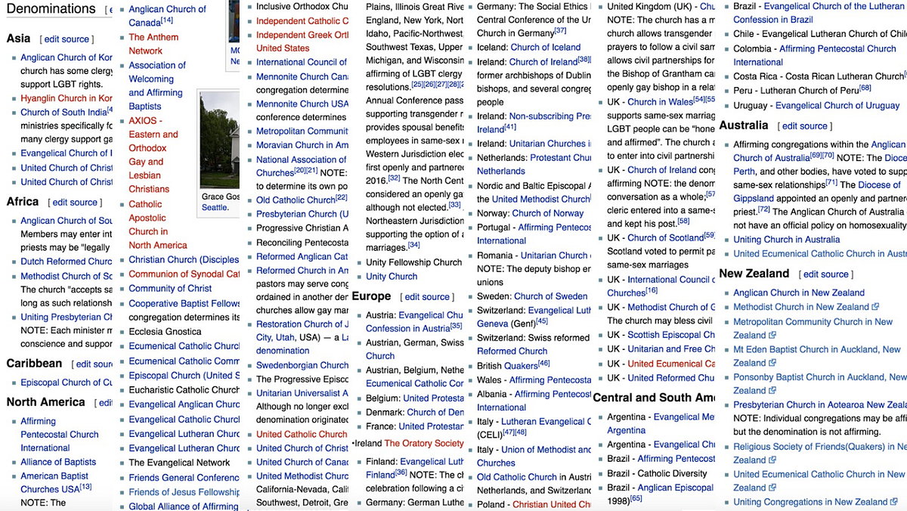907x511 pixels.
Task: Click edit source next to Europe heading
Action: (426, 297)
